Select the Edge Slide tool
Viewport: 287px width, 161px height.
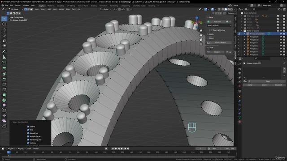click(4, 110)
